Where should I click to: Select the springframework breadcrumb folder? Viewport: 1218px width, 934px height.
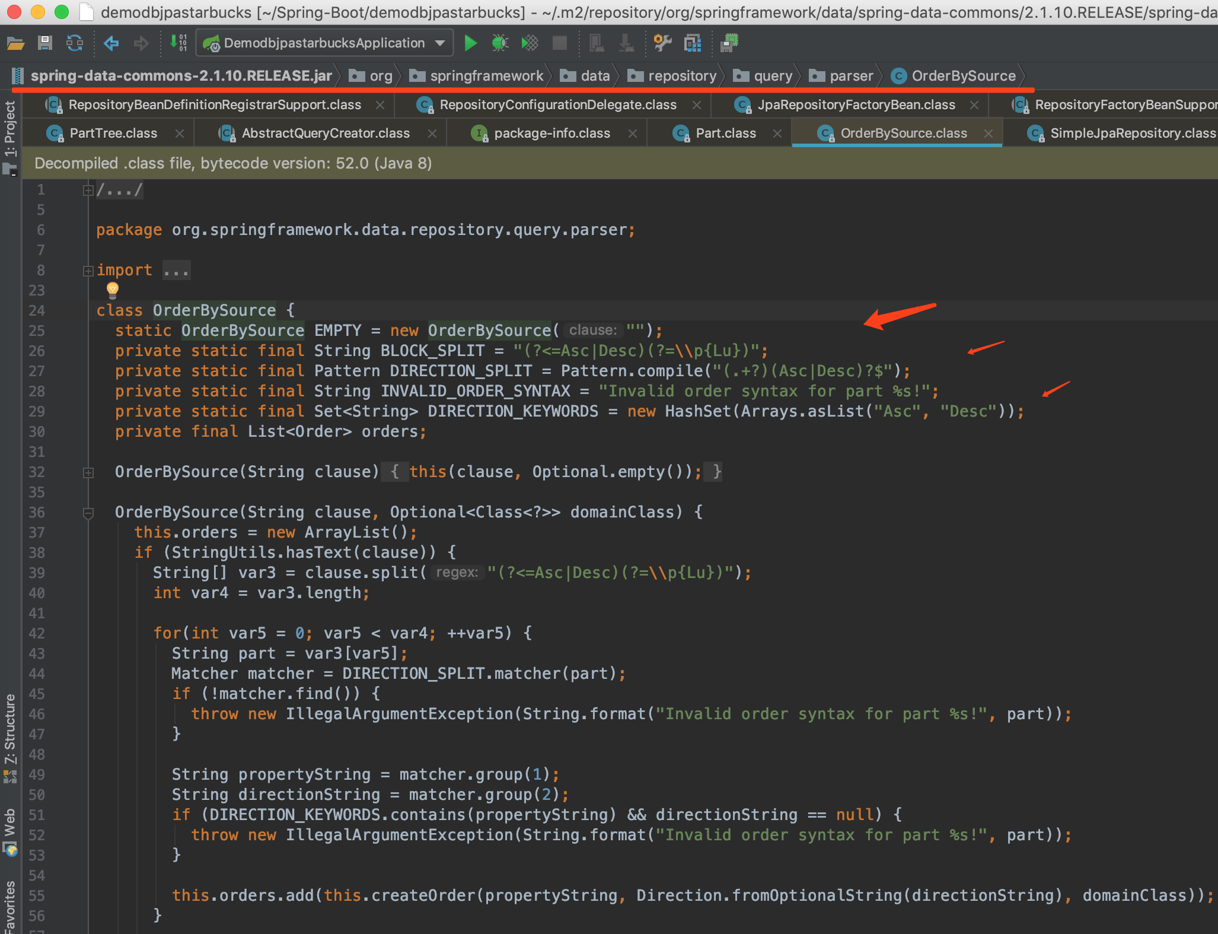(x=476, y=76)
